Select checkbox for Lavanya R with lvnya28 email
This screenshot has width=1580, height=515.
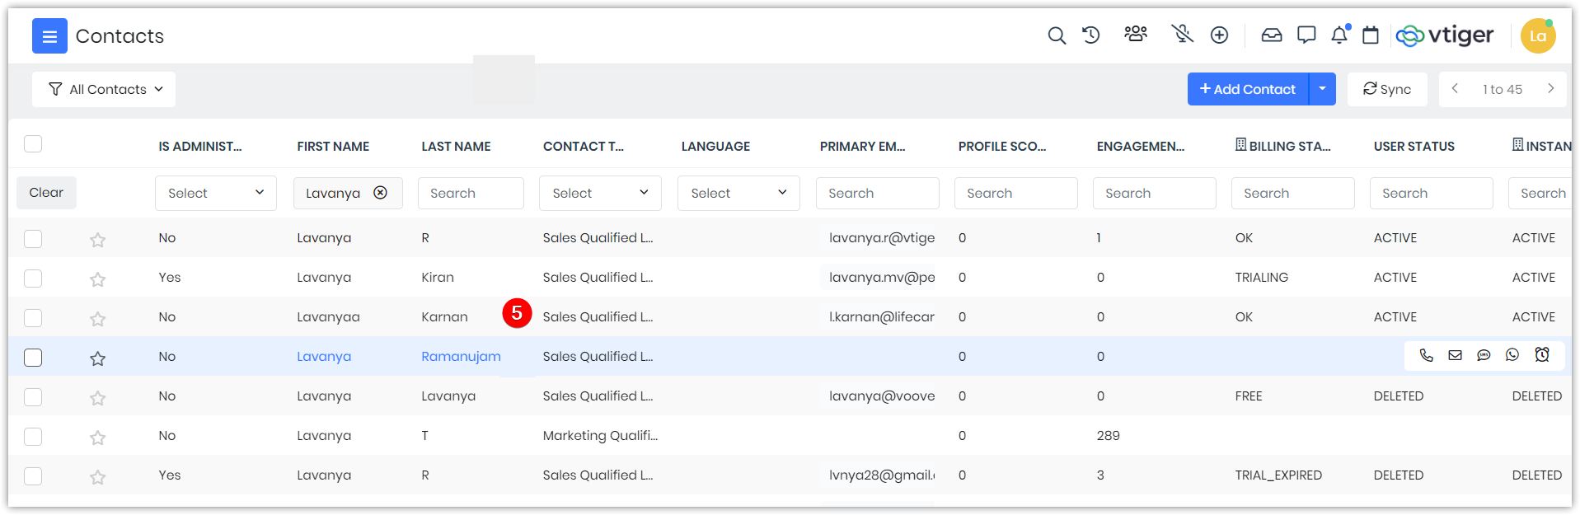(33, 476)
